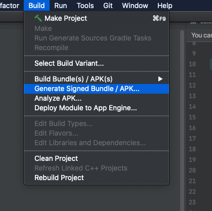
Task: Expand Build Bundle(s) / APK(s) submenu arrow
Action: tap(160, 79)
